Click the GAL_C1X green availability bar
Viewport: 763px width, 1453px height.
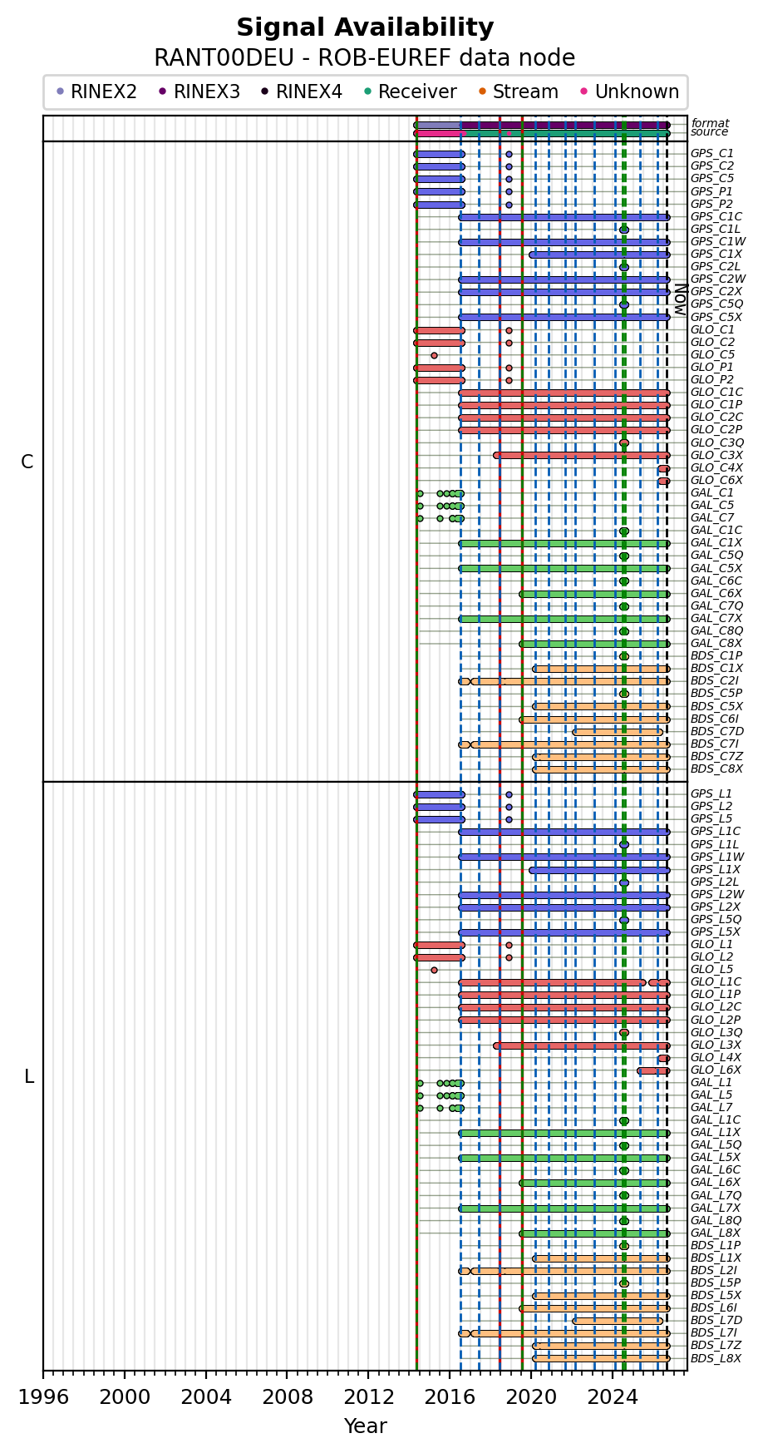point(564,543)
